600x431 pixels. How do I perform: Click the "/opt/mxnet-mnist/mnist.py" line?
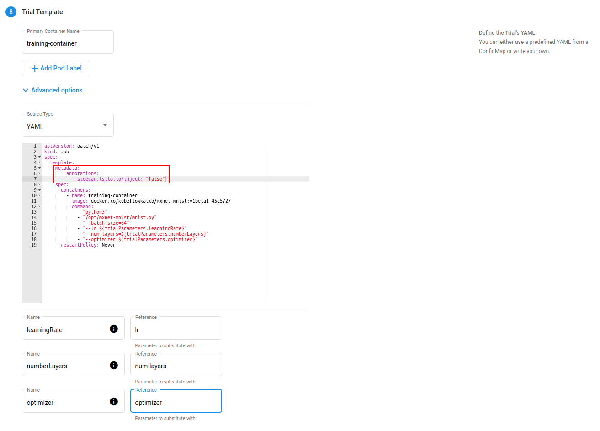tap(117, 218)
